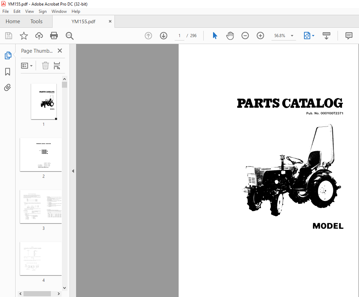Activate the Hand pan tool
Screen dimensions: 359x297
tap(230, 36)
